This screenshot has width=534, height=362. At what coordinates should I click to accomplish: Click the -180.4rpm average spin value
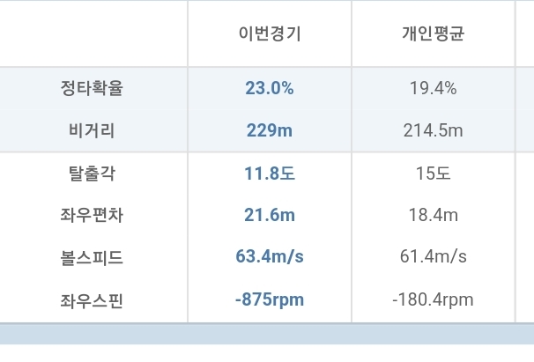[x=433, y=299]
